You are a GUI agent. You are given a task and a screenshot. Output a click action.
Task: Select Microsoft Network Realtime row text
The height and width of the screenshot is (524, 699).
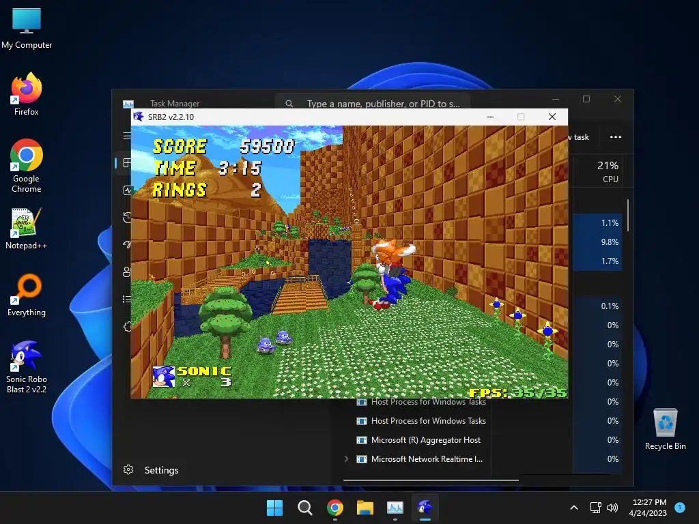tap(427, 459)
